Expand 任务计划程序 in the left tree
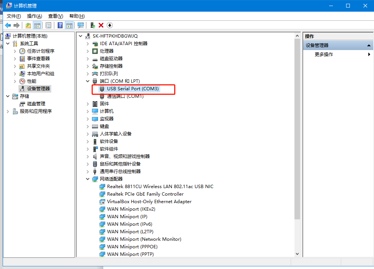Image resolution: width=374 pixels, height=269 pixels. [x=15, y=51]
